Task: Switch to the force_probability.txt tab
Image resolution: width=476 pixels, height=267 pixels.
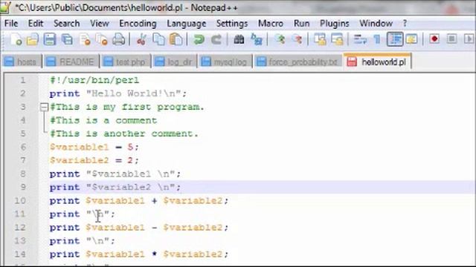Action: coord(298,62)
